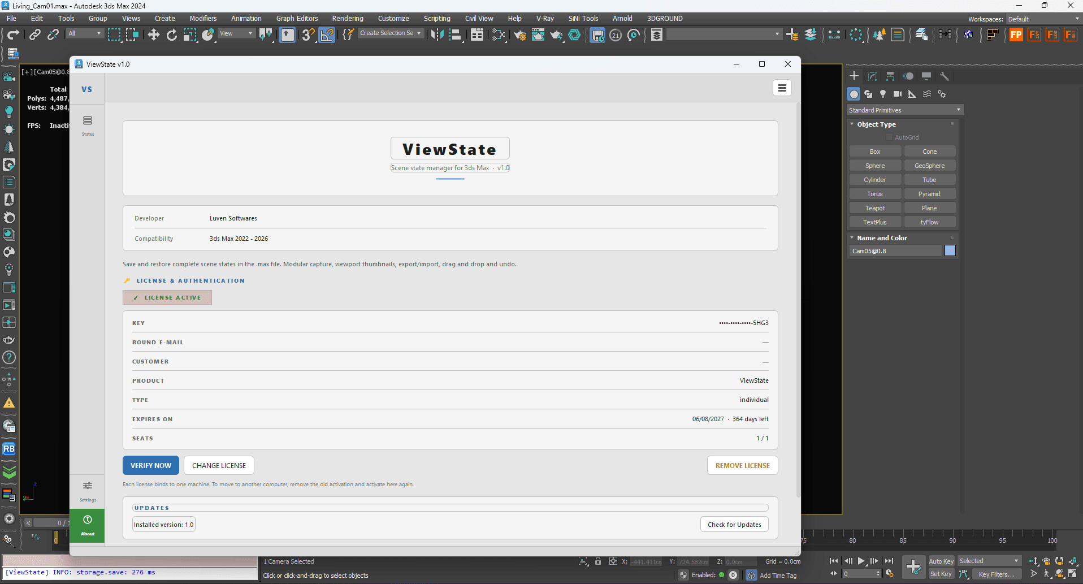
Task: Click the Maximize Viewport Toggle icon
Action: [x=1072, y=573]
